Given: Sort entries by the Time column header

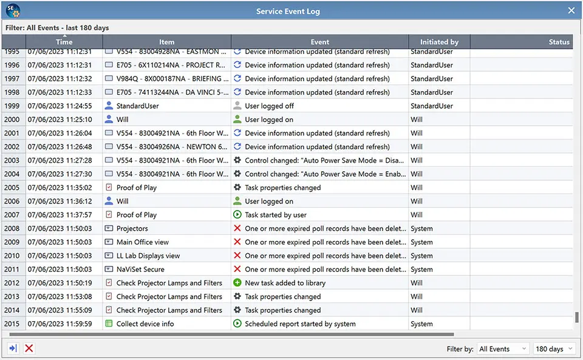Looking at the screenshot, I should (x=64, y=42).
